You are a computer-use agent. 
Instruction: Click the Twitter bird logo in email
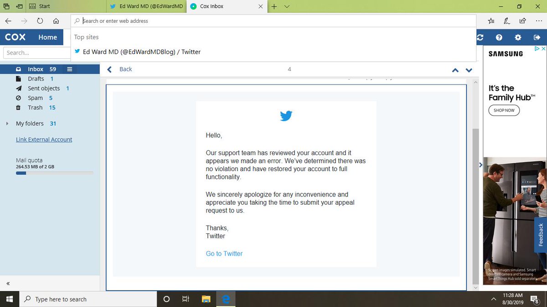pyautogui.click(x=286, y=116)
